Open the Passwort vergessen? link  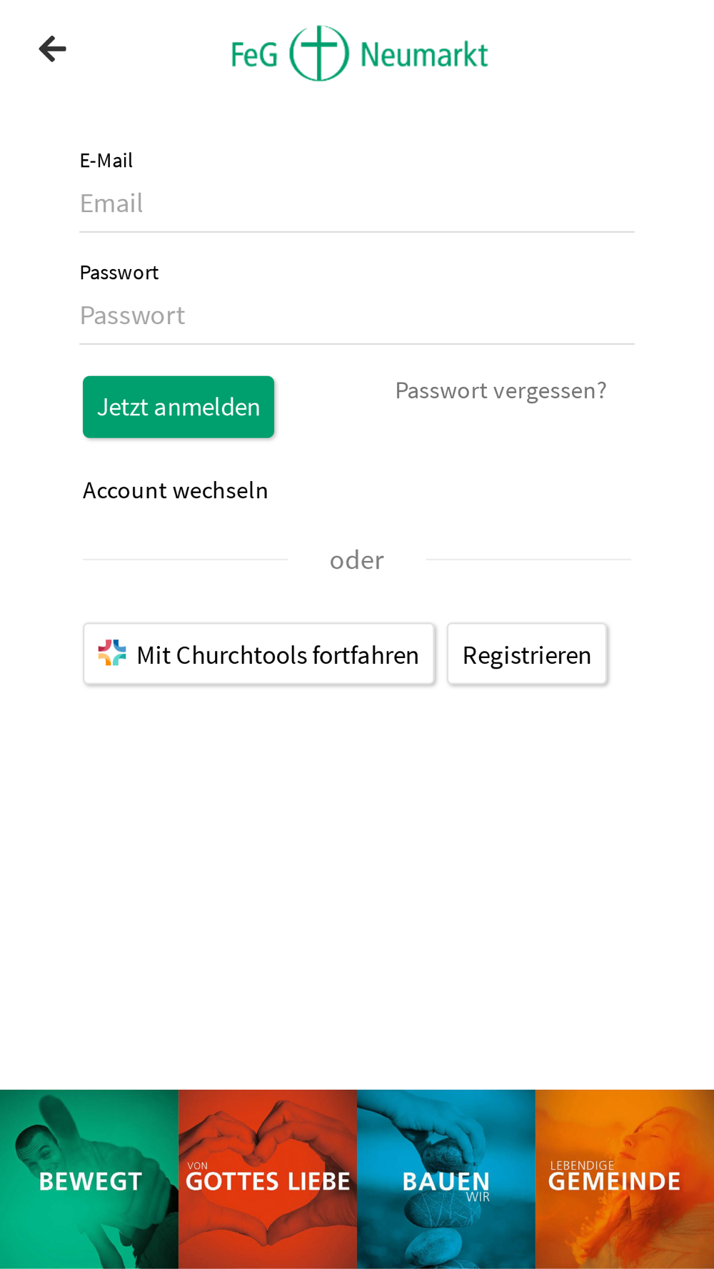(501, 390)
